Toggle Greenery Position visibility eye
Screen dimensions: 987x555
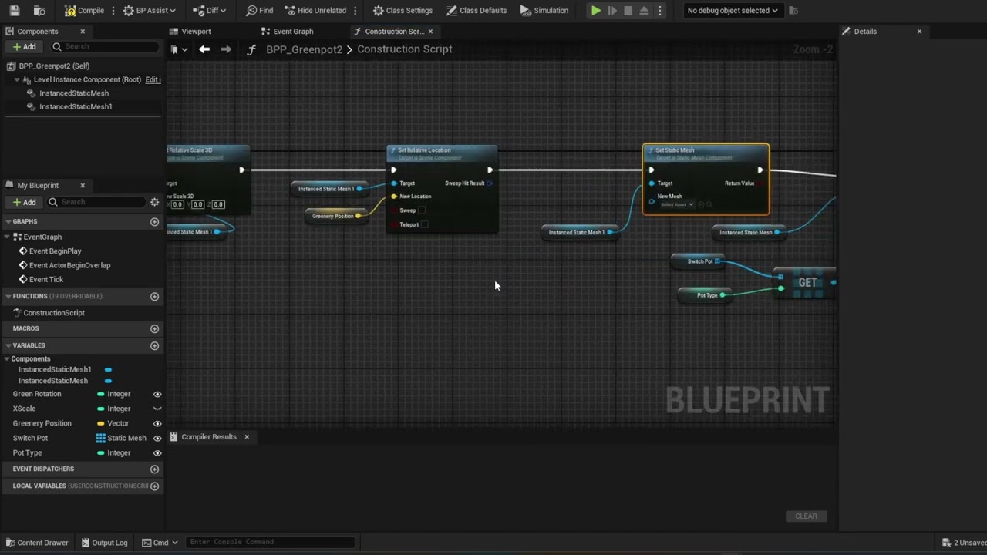(157, 423)
